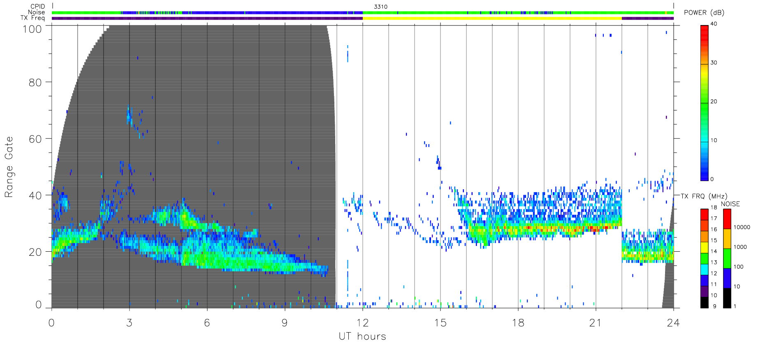Click x-axis tick label '12'

[362, 323]
